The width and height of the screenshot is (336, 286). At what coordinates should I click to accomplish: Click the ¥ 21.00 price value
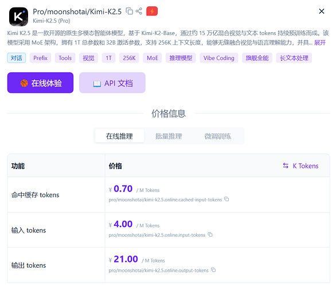tap(123, 259)
